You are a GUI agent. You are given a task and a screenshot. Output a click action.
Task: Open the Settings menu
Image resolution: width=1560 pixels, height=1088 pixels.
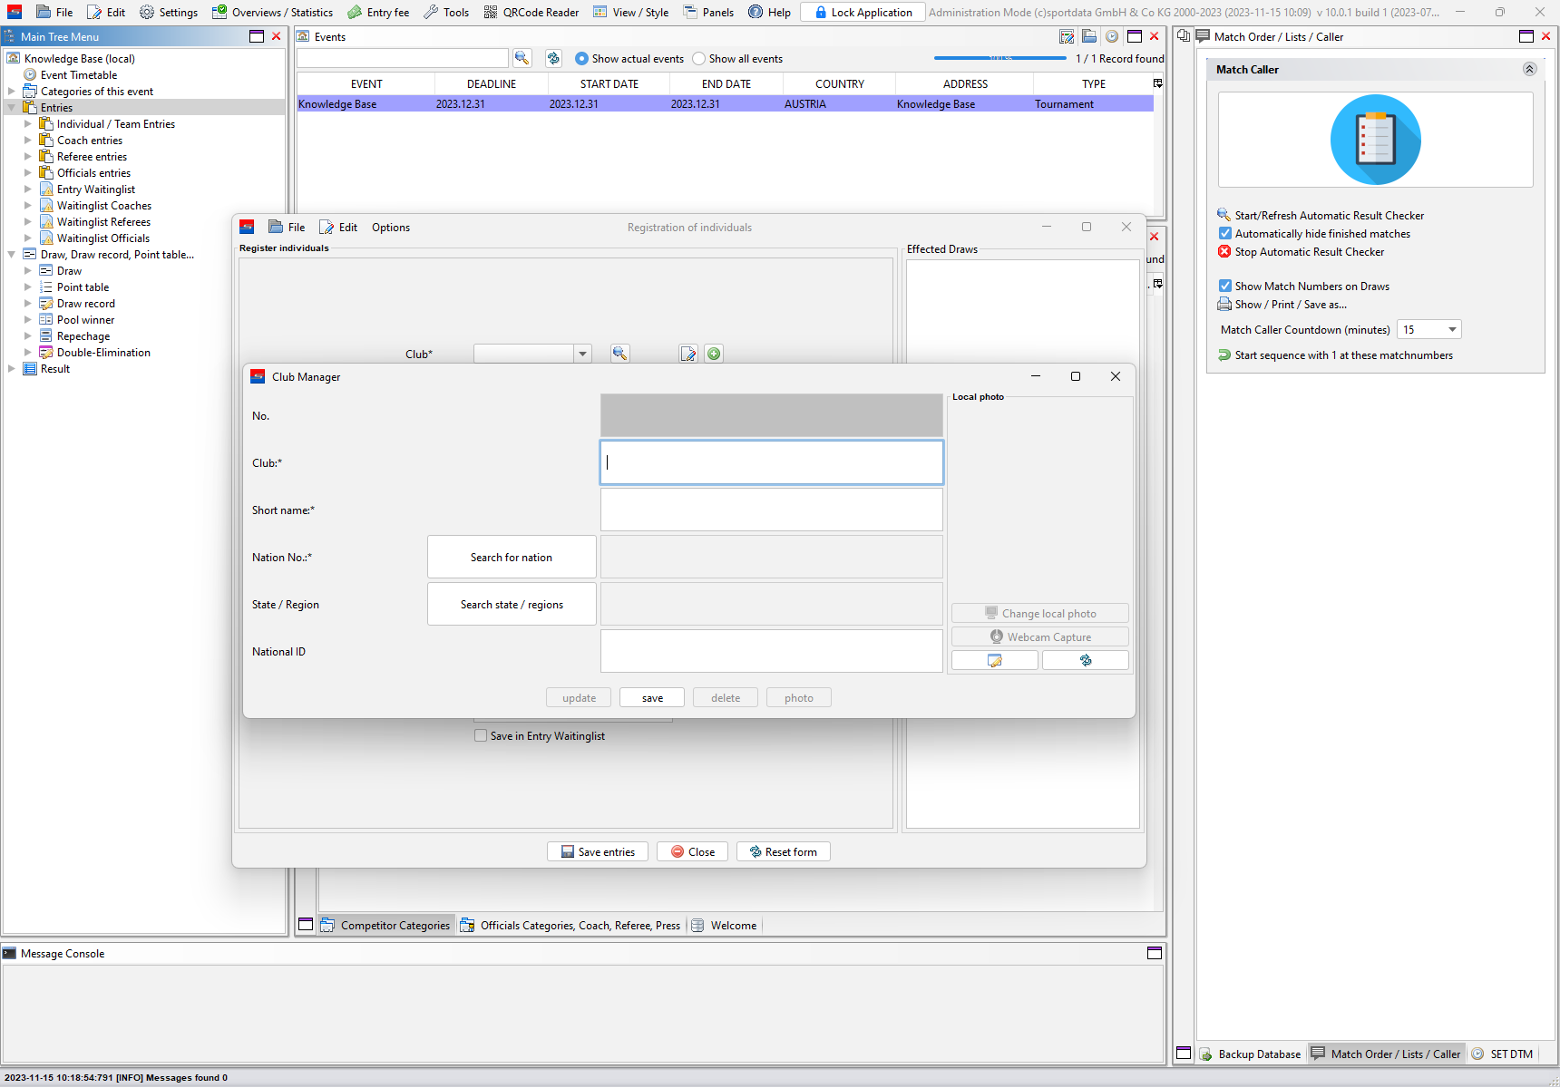(169, 12)
